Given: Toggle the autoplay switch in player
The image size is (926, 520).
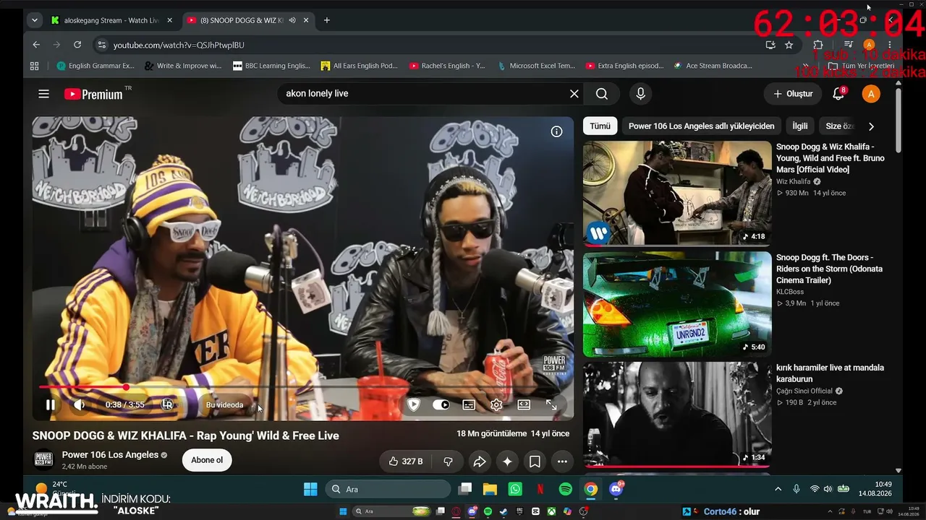Looking at the screenshot, I should point(441,404).
